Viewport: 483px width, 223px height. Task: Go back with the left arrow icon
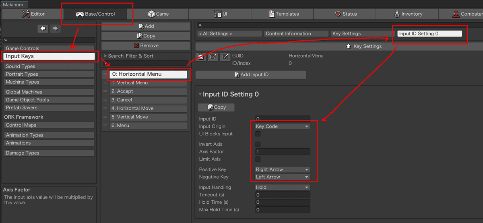(43, 29)
